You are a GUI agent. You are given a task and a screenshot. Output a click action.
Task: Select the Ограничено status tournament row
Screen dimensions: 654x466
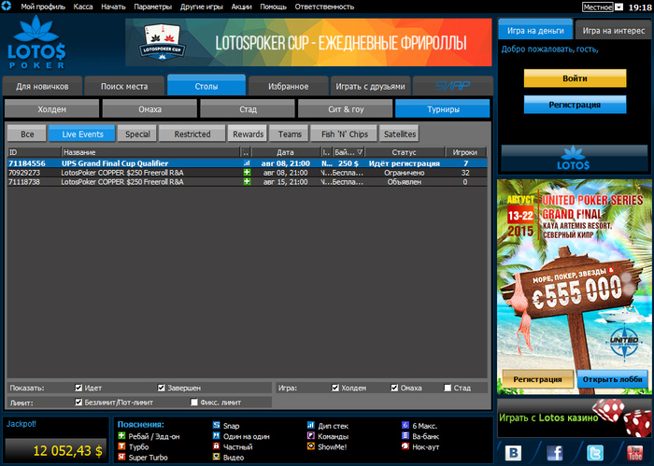click(247, 173)
